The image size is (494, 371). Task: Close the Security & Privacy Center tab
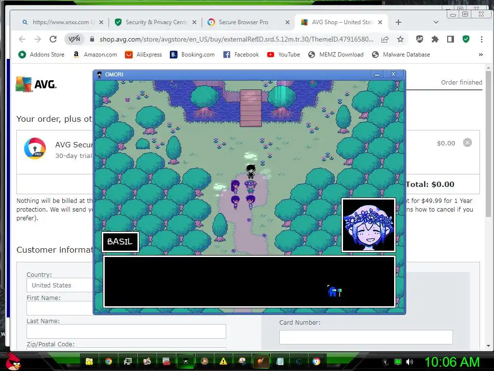pyautogui.click(x=194, y=22)
